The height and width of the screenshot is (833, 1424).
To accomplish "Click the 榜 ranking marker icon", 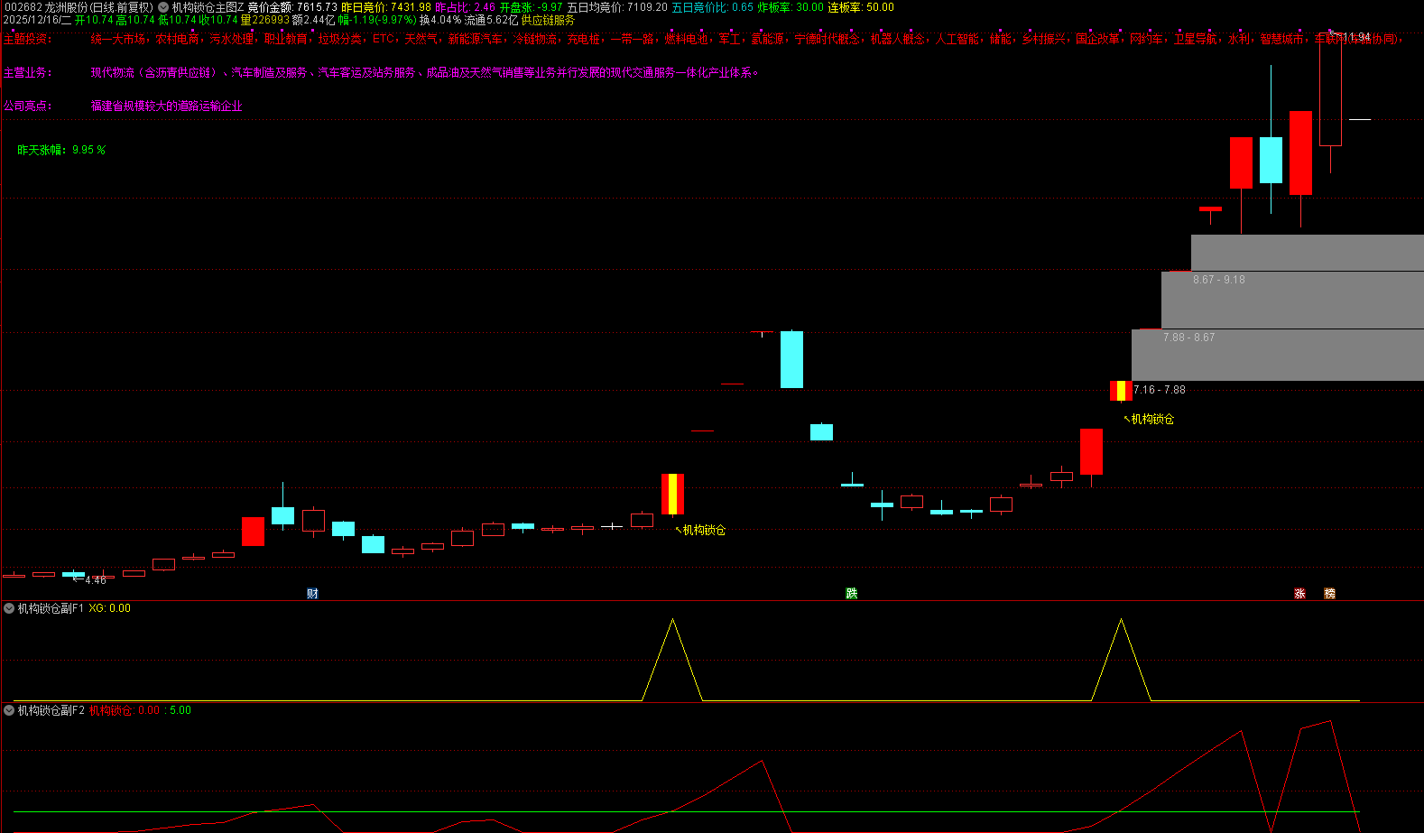I will (x=1329, y=593).
